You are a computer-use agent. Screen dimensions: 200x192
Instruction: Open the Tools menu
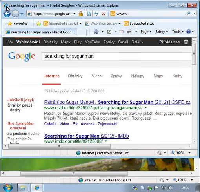178,32
